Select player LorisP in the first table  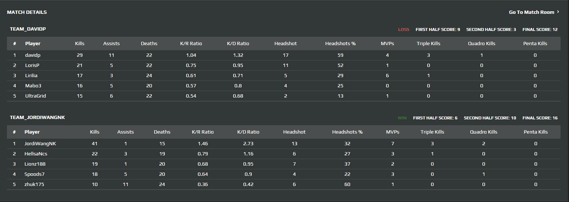tap(32, 66)
